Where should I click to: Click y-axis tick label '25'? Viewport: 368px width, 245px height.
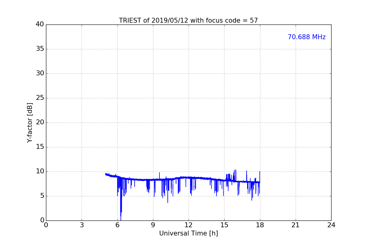pyautogui.click(x=40, y=98)
